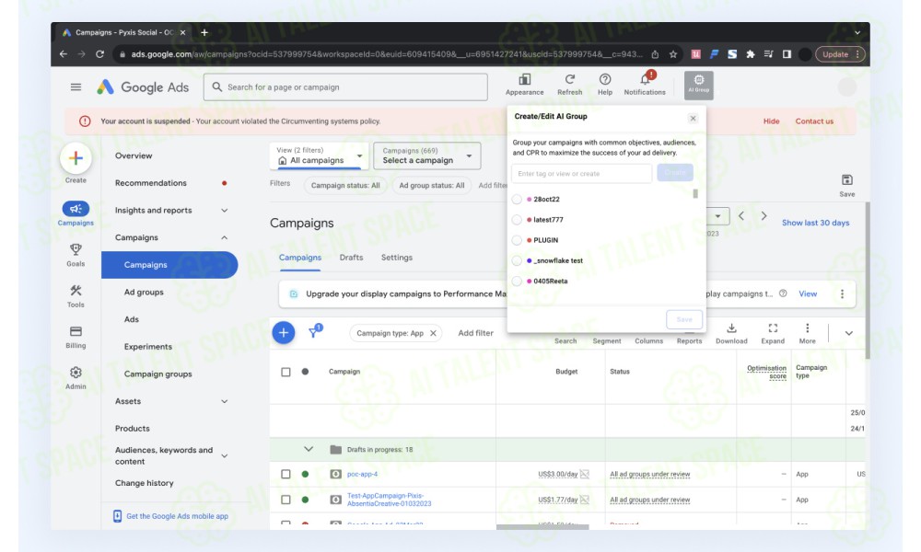
Task: Open Campaigns megaphone icon in sidebar
Action: point(76,209)
